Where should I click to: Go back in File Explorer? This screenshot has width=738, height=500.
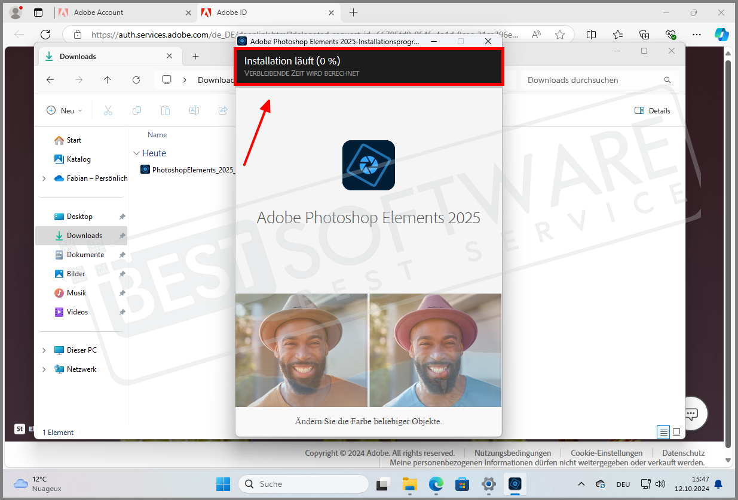pyautogui.click(x=50, y=80)
